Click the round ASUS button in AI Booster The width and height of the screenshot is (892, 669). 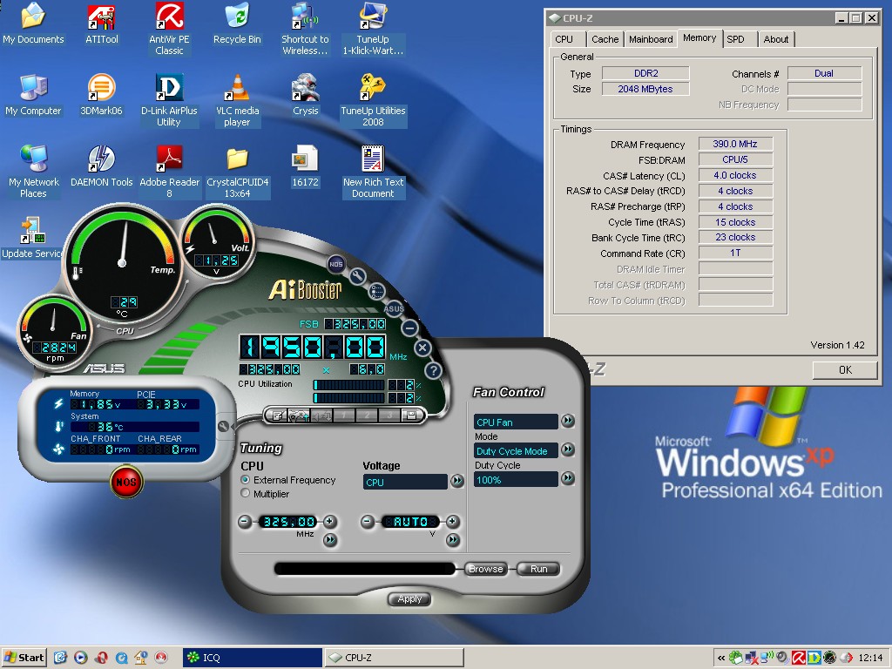click(394, 309)
